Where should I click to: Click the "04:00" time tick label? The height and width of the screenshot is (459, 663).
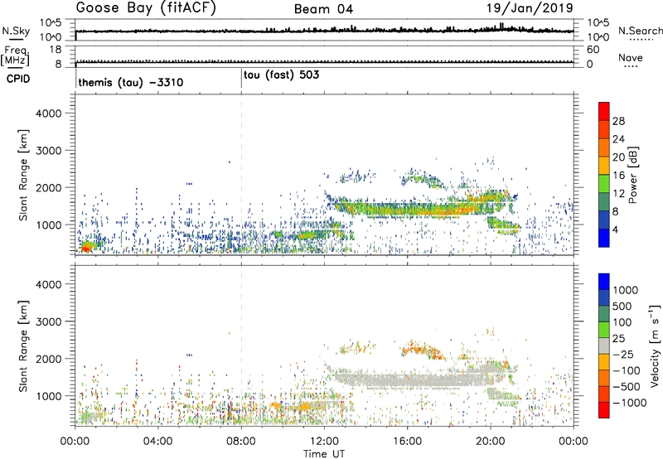[x=157, y=442]
